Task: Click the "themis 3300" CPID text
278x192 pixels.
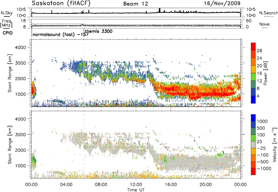Action: 99,31
